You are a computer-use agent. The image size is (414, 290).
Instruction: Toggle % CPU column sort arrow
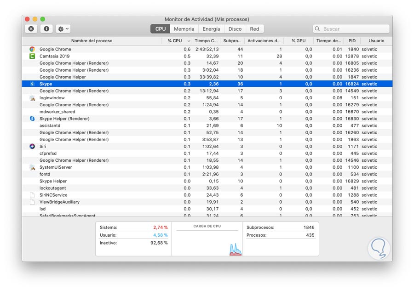pyautogui.click(x=189, y=41)
